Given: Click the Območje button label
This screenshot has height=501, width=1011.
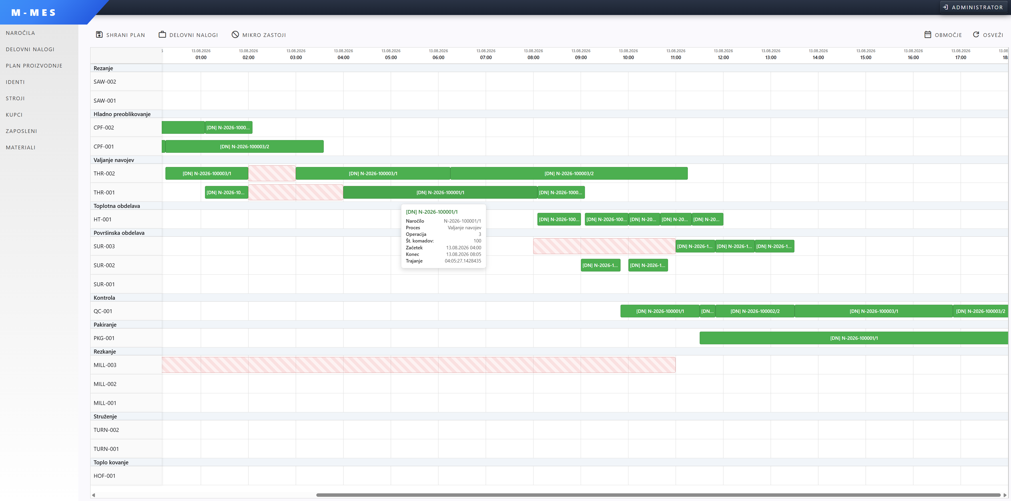Looking at the screenshot, I should point(948,35).
